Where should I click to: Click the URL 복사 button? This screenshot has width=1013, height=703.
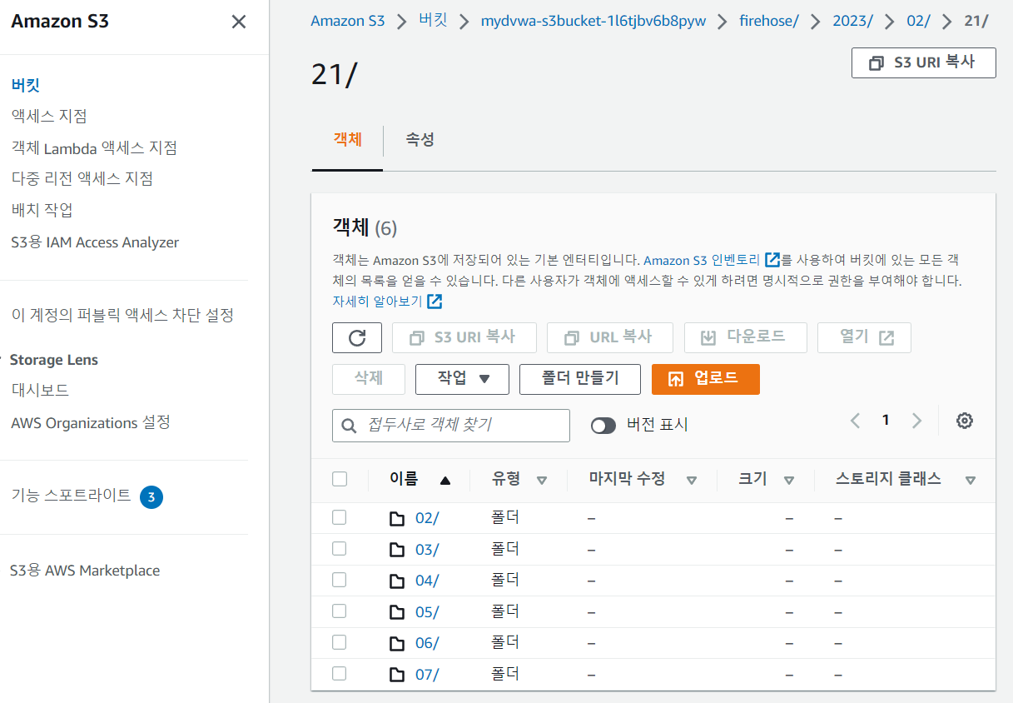(609, 337)
